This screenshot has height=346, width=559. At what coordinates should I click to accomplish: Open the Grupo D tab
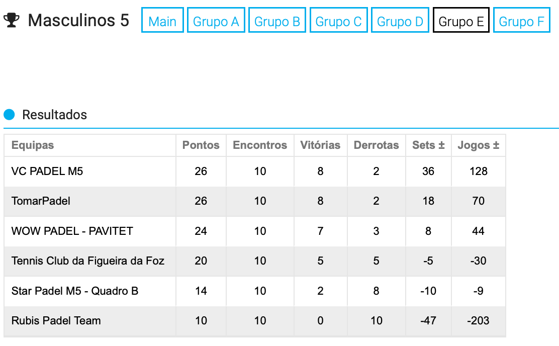pos(400,20)
